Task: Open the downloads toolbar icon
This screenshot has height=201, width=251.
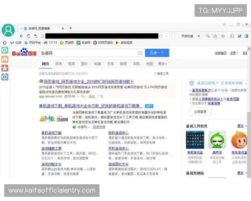Action: click(x=215, y=36)
